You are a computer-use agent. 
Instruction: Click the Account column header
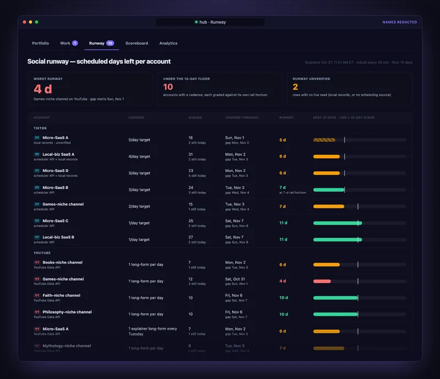click(x=42, y=118)
